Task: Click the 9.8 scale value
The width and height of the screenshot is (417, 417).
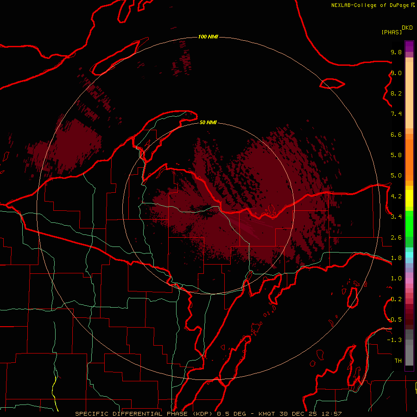Action: point(396,52)
